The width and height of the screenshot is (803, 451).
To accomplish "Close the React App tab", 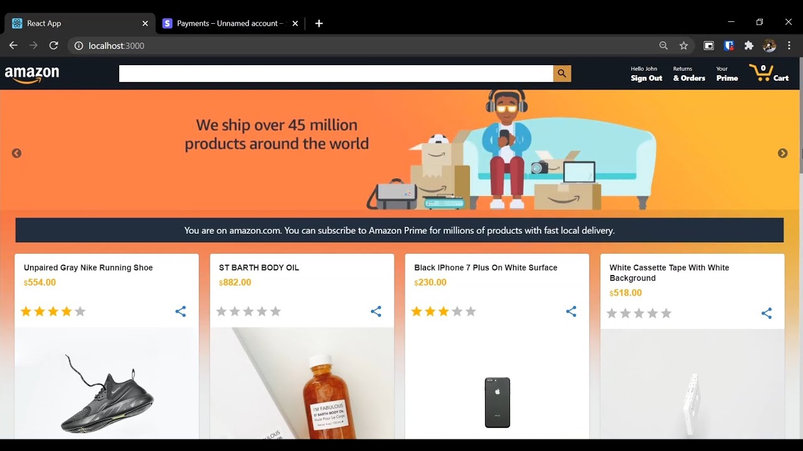I will click(x=145, y=23).
